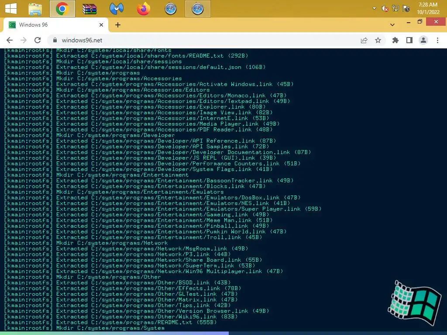Screen dimensions: 447x335
Task: Go forward to the next page
Action: pos(24,40)
